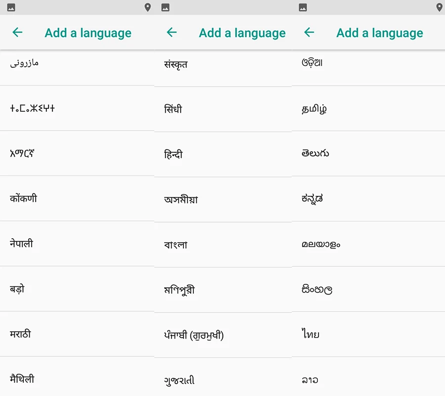
Task: Select the मराठी language entry
Action: 77,334
